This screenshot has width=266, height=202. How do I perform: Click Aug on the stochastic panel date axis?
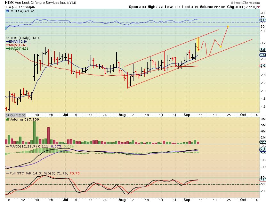pos(122,200)
